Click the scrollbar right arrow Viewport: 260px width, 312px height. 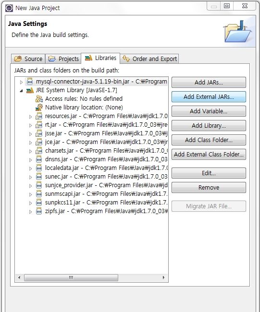coord(163,277)
